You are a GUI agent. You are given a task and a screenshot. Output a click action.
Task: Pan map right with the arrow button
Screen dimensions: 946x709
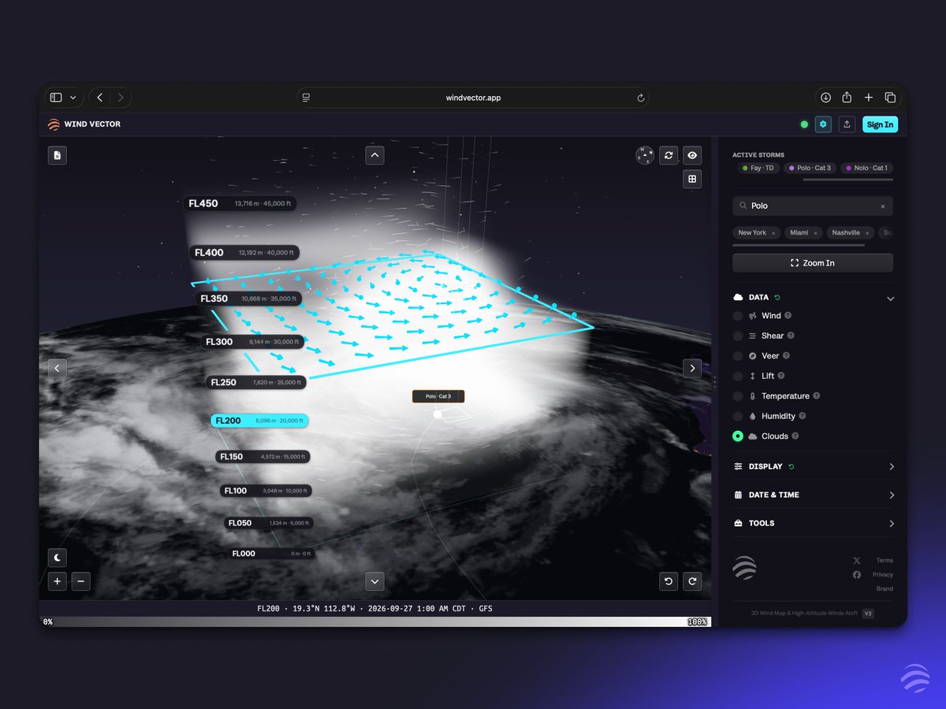(x=692, y=368)
